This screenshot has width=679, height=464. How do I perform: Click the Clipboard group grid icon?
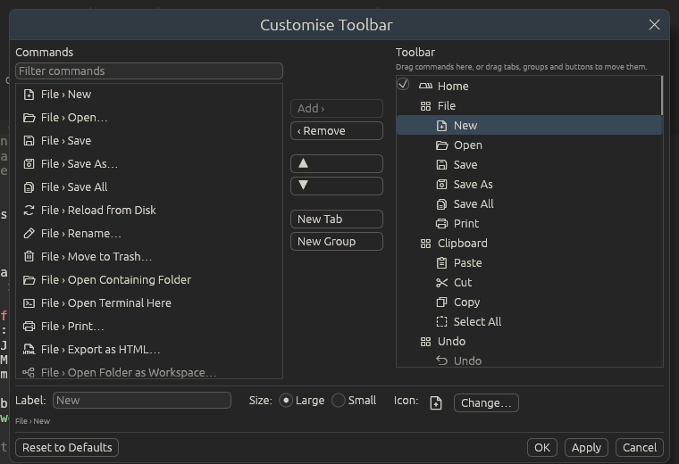(425, 244)
